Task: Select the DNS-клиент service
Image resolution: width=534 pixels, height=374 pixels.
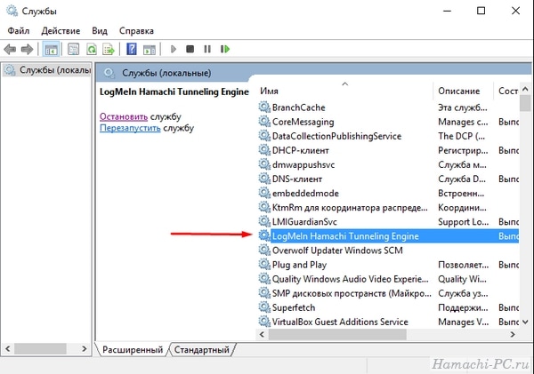Action: (x=388, y=179)
